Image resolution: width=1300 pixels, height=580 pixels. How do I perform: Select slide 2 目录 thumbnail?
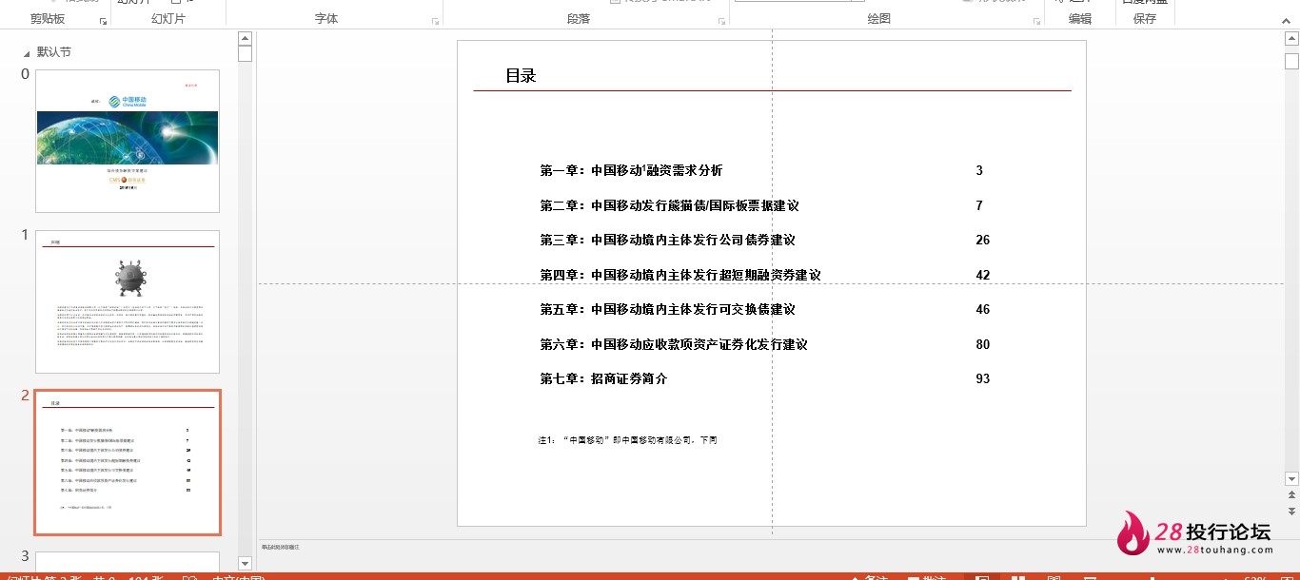(128, 462)
